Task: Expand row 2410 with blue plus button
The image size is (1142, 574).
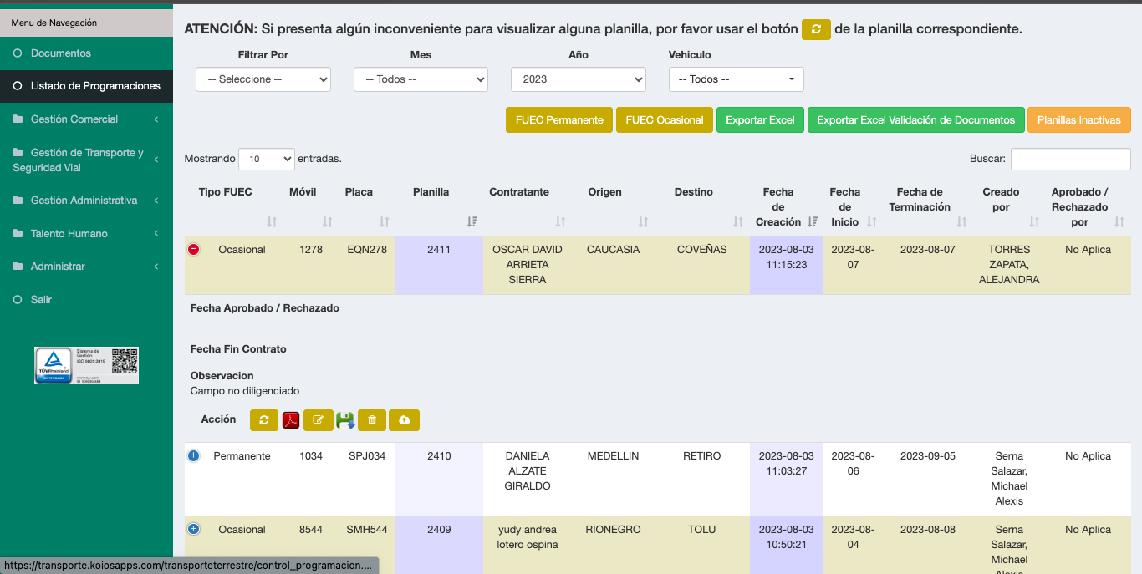Action: tap(194, 455)
